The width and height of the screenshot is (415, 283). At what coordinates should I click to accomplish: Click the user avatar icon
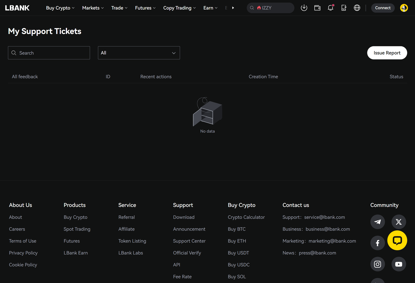(x=404, y=8)
